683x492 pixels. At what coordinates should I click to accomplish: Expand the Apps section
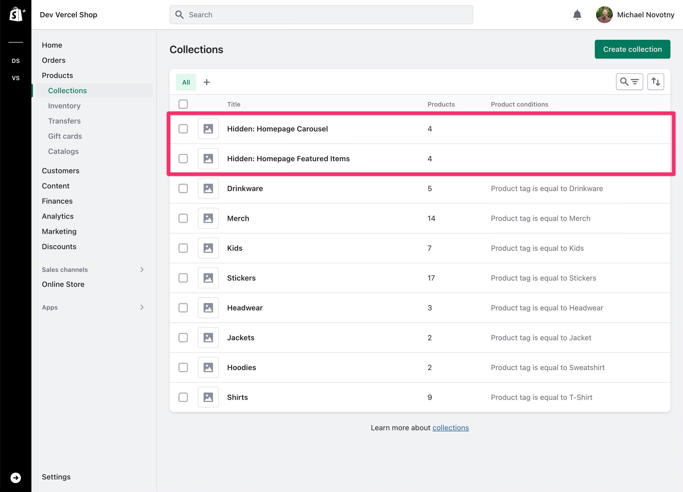(142, 307)
